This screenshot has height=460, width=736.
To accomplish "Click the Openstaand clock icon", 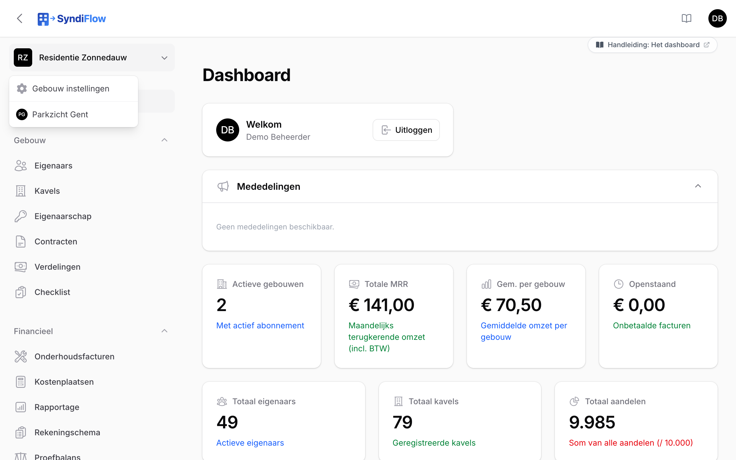I will click(x=619, y=284).
